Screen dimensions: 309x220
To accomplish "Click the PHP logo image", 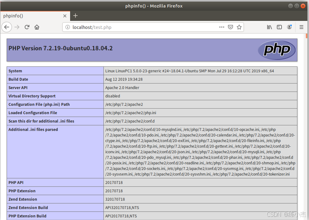I will coord(276,50).
